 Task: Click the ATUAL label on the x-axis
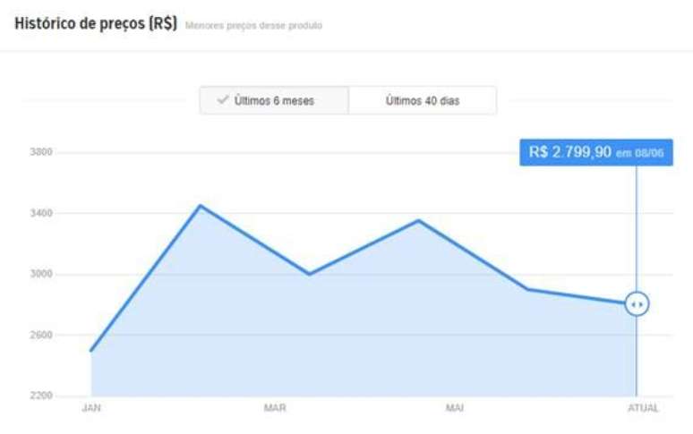[x=643, y=408]
